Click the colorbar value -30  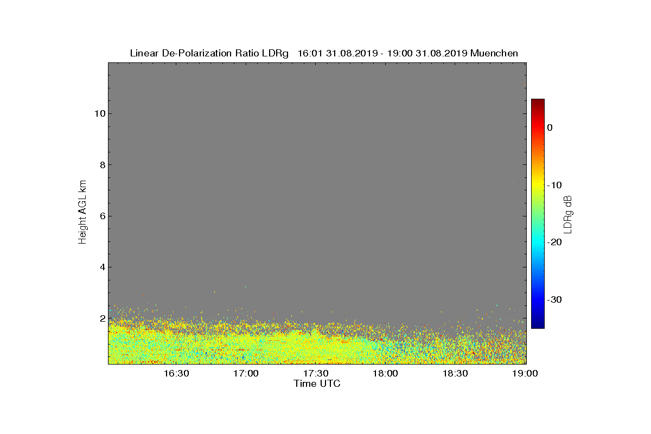[554, 300]
